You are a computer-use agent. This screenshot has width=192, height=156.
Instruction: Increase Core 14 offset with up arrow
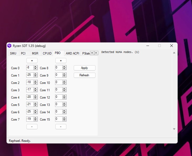click(64, 110)
